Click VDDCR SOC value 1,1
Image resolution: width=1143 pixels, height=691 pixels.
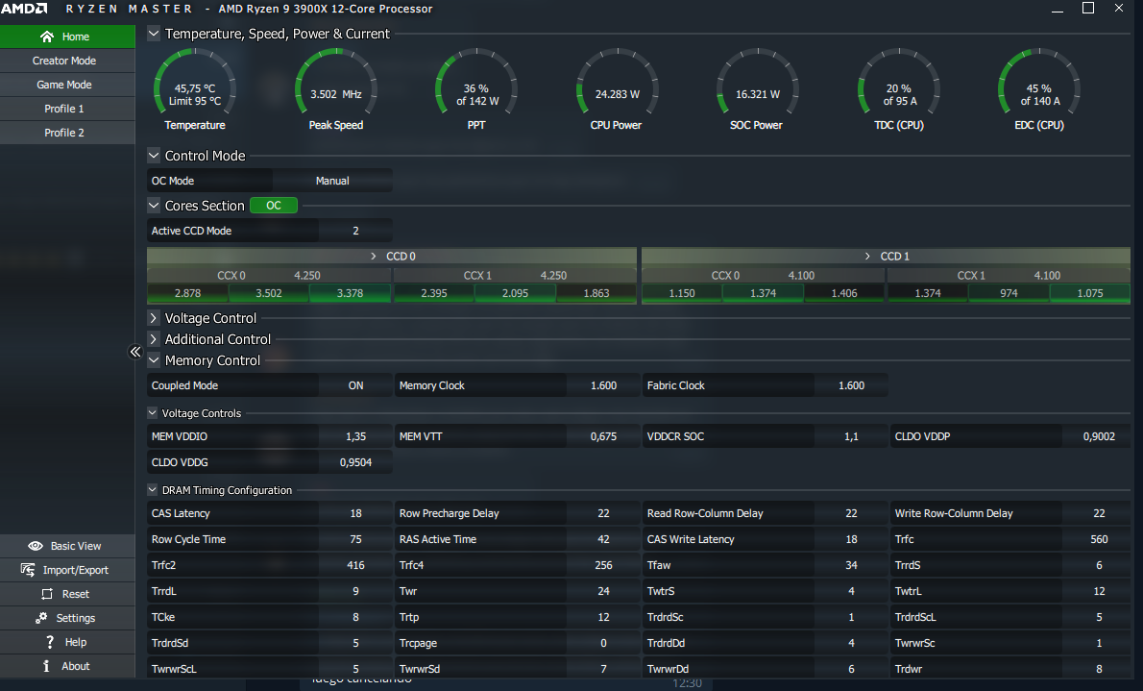[851, 436]
